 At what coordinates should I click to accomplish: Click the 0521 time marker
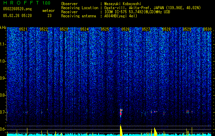point(23,29)
